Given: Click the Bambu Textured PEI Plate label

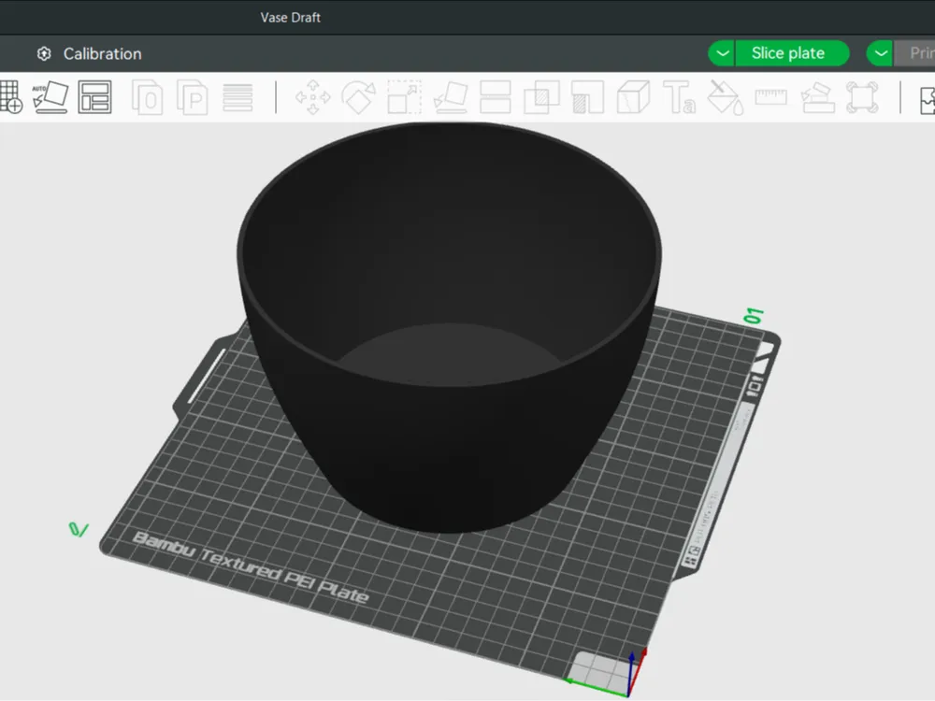Looking at the screenshot, I should pos(251,567).
